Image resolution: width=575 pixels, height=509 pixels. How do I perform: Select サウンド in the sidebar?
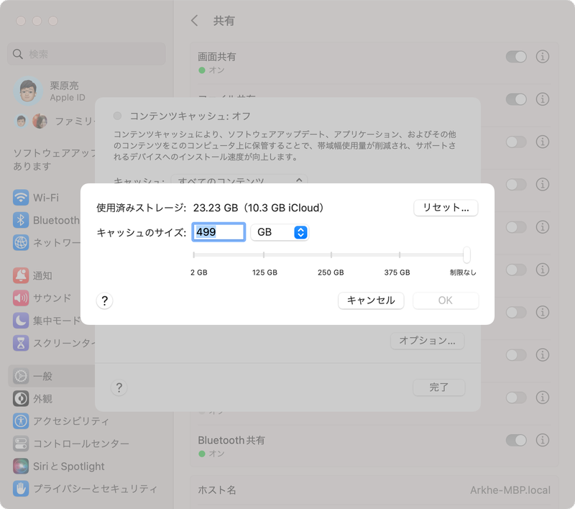(43, 298)
